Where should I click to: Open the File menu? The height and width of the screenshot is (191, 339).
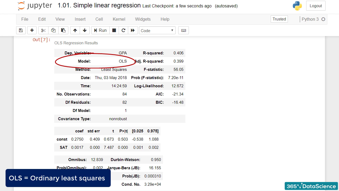tap(25, 19)
